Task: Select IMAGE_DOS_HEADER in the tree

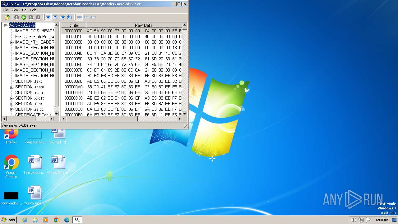Action: tap(35, 31)
